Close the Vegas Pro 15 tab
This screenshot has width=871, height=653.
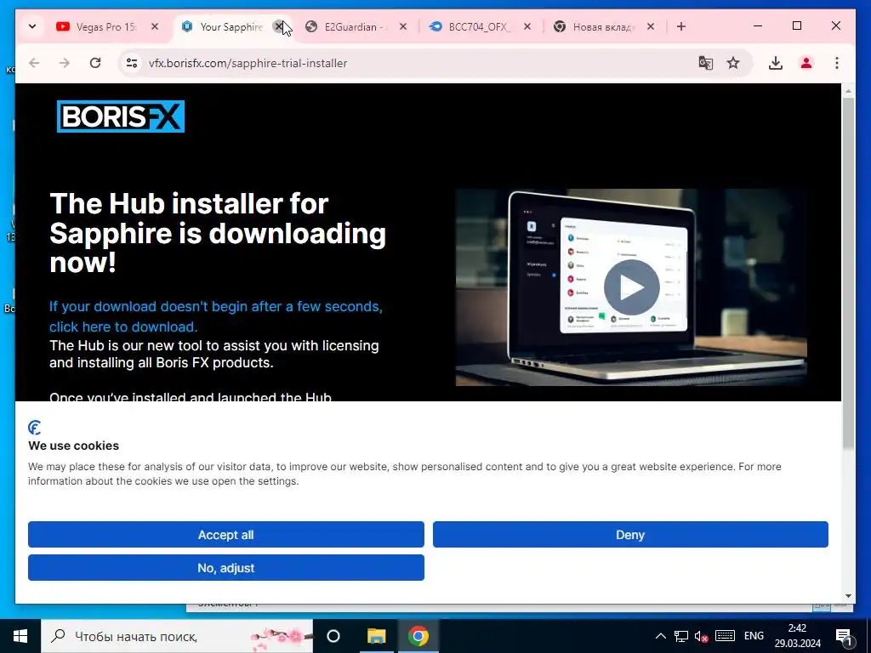tap(155, 26)
